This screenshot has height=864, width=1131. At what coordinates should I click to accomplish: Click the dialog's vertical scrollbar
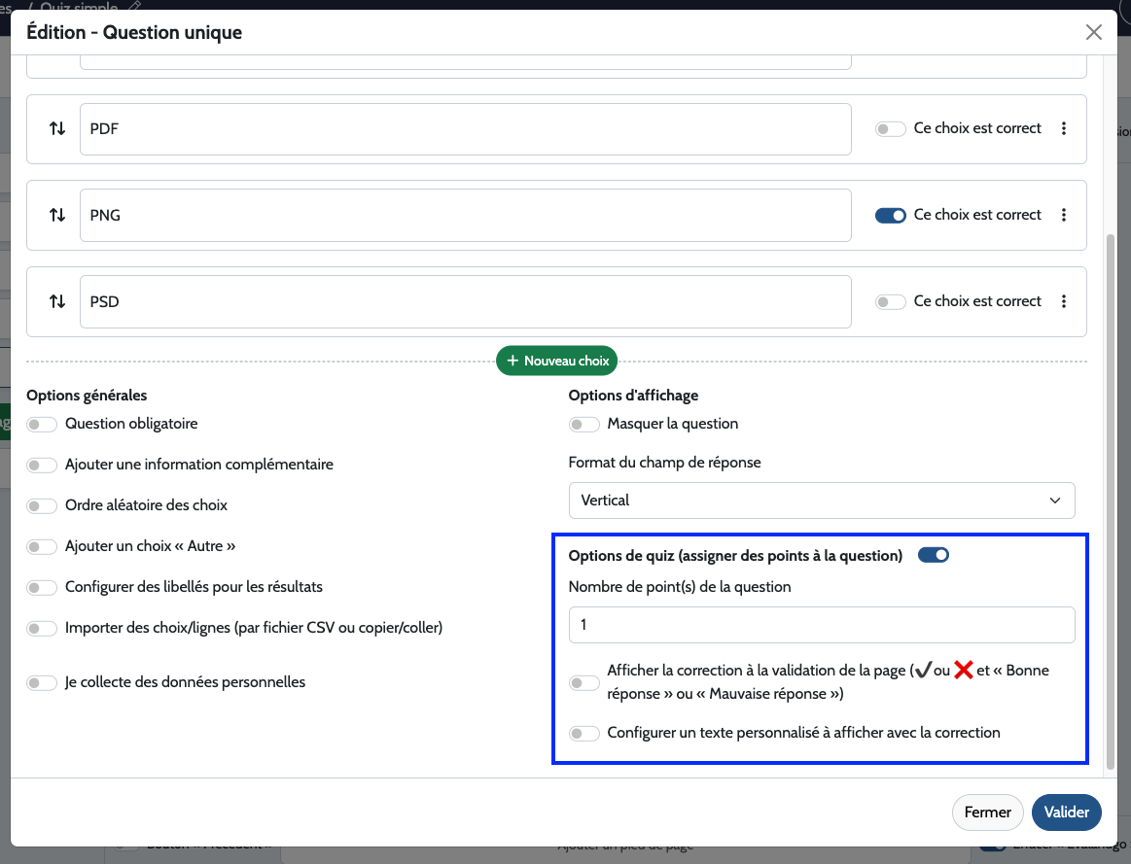1112,486
